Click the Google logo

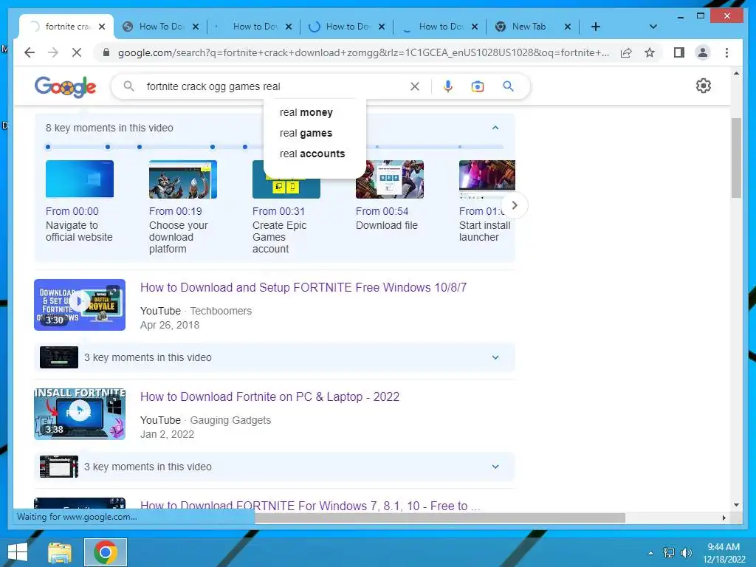pos(65,87)
